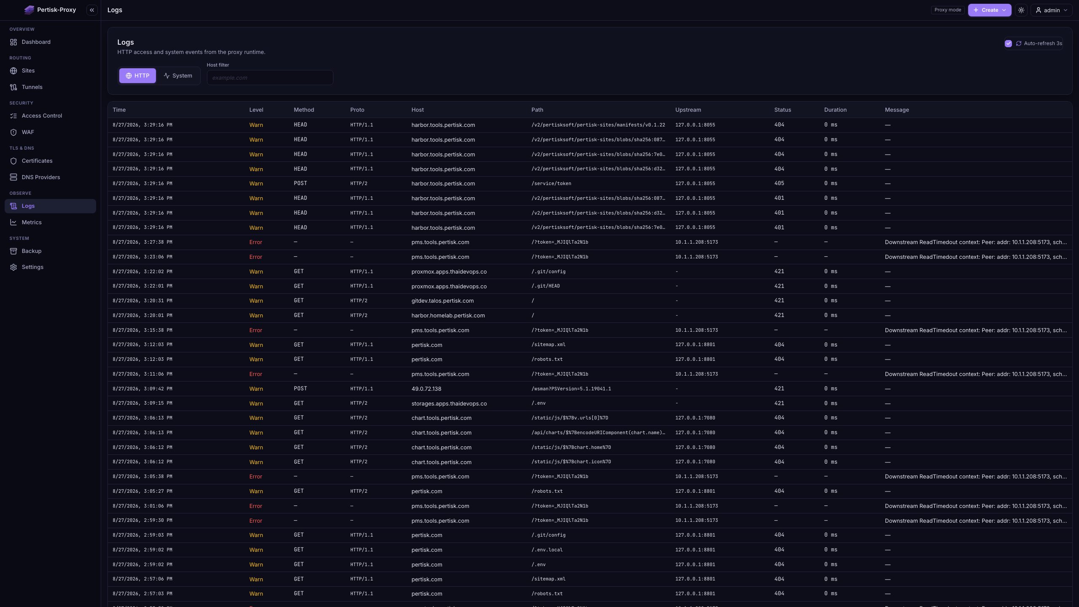This screenshot has width=1079, height=607.
Task: Click host gitdev.talos.pertisk.com
Action: coord(443,301)
